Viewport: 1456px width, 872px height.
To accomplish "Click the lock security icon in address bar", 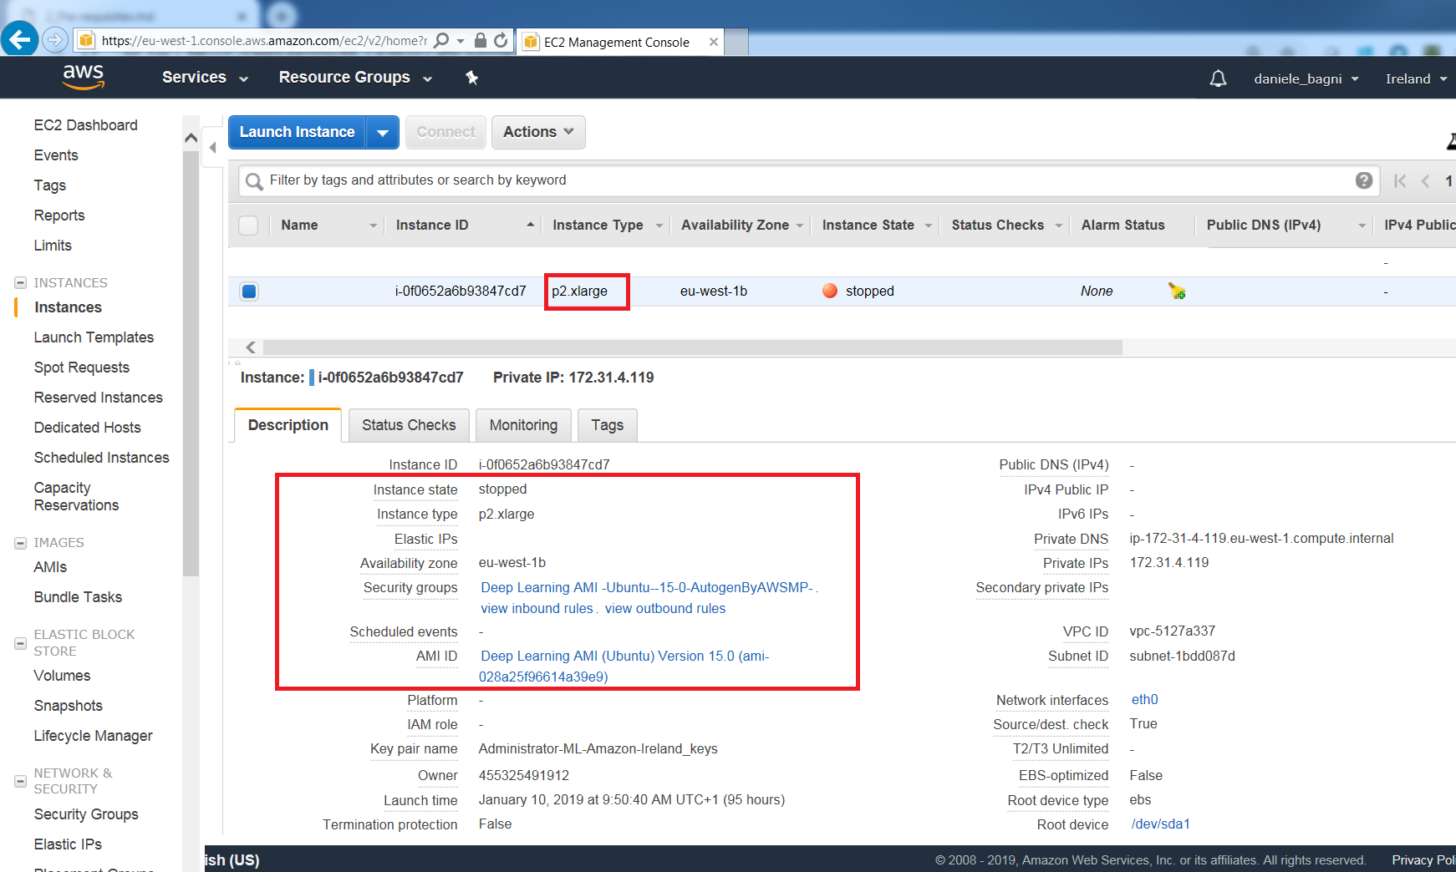I will pyautogui.click(x=481, y=40).
